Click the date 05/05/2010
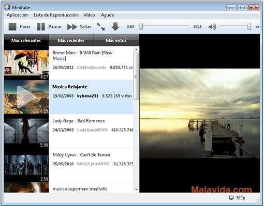 pyautogui.click(x=63, y=164)
